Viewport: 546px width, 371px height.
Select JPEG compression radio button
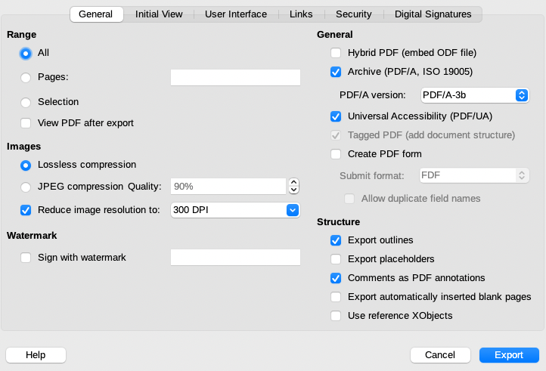26,187
